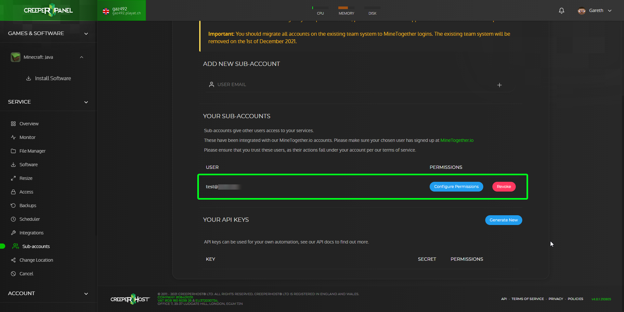Revoke the test sub-account
Screen dimensions: 624x312
[x=504, y=187]
